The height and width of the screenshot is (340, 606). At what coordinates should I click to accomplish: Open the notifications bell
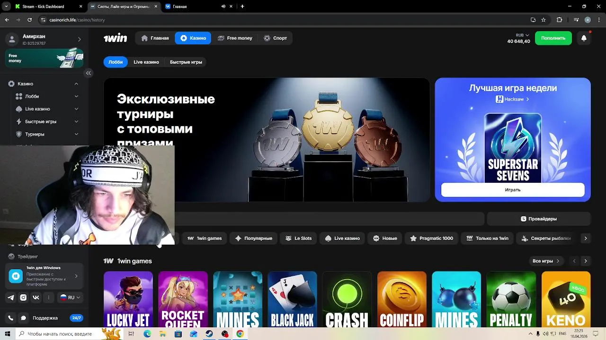click(584, 38)
